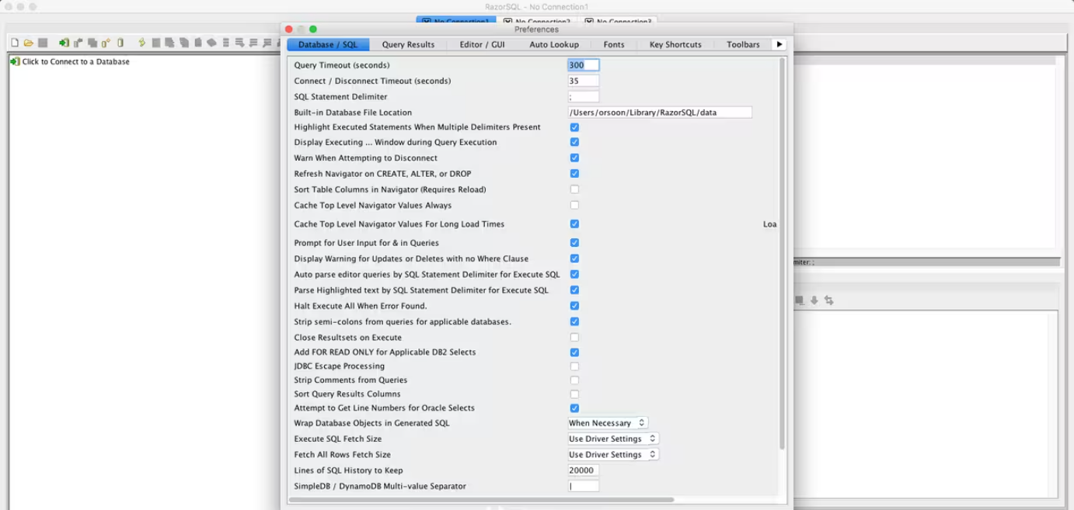Disable Halt Execute All When Error Found
This screenshot has width=1074, height=510.
click(x=574, y=306)
